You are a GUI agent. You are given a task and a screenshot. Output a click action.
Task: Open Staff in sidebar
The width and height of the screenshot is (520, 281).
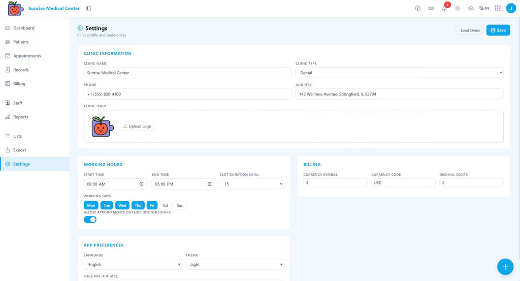(x=35, y=103)
